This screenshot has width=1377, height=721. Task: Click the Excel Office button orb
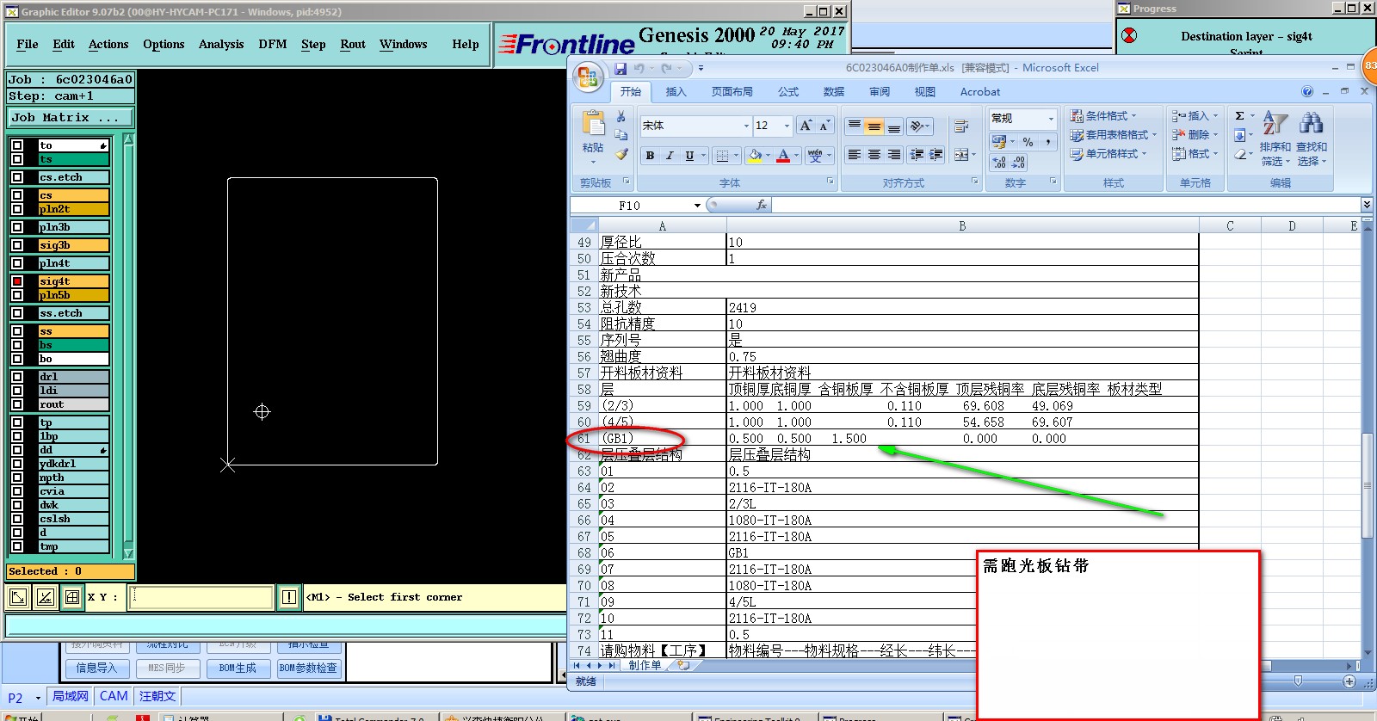click(589, 78)
